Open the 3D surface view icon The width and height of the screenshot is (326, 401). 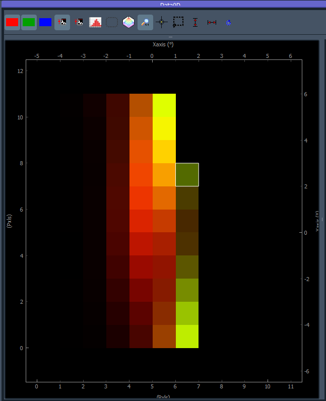[x=128, y=23]
